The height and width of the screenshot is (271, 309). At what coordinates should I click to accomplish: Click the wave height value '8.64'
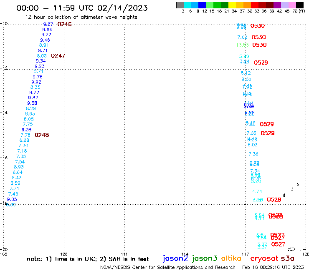click(x=18, y=173)
